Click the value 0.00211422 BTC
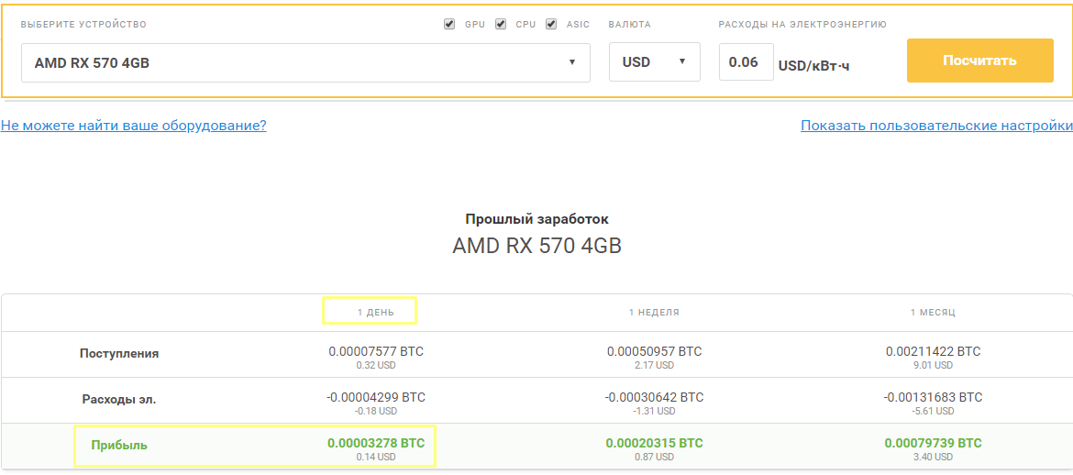This screenshot has width=1073, height=475. coord(933,352)
